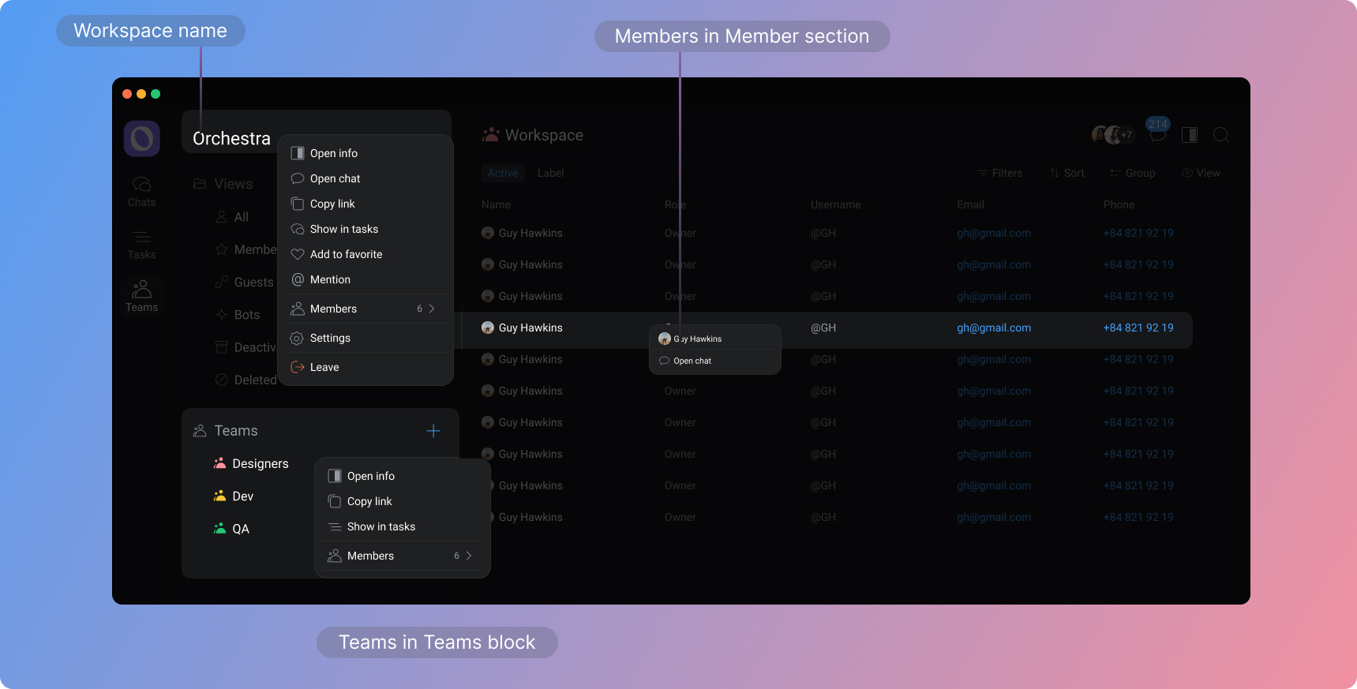Select the Teams sidebar icon
This screenshot has height=689, width=1357.
[142, 296]
